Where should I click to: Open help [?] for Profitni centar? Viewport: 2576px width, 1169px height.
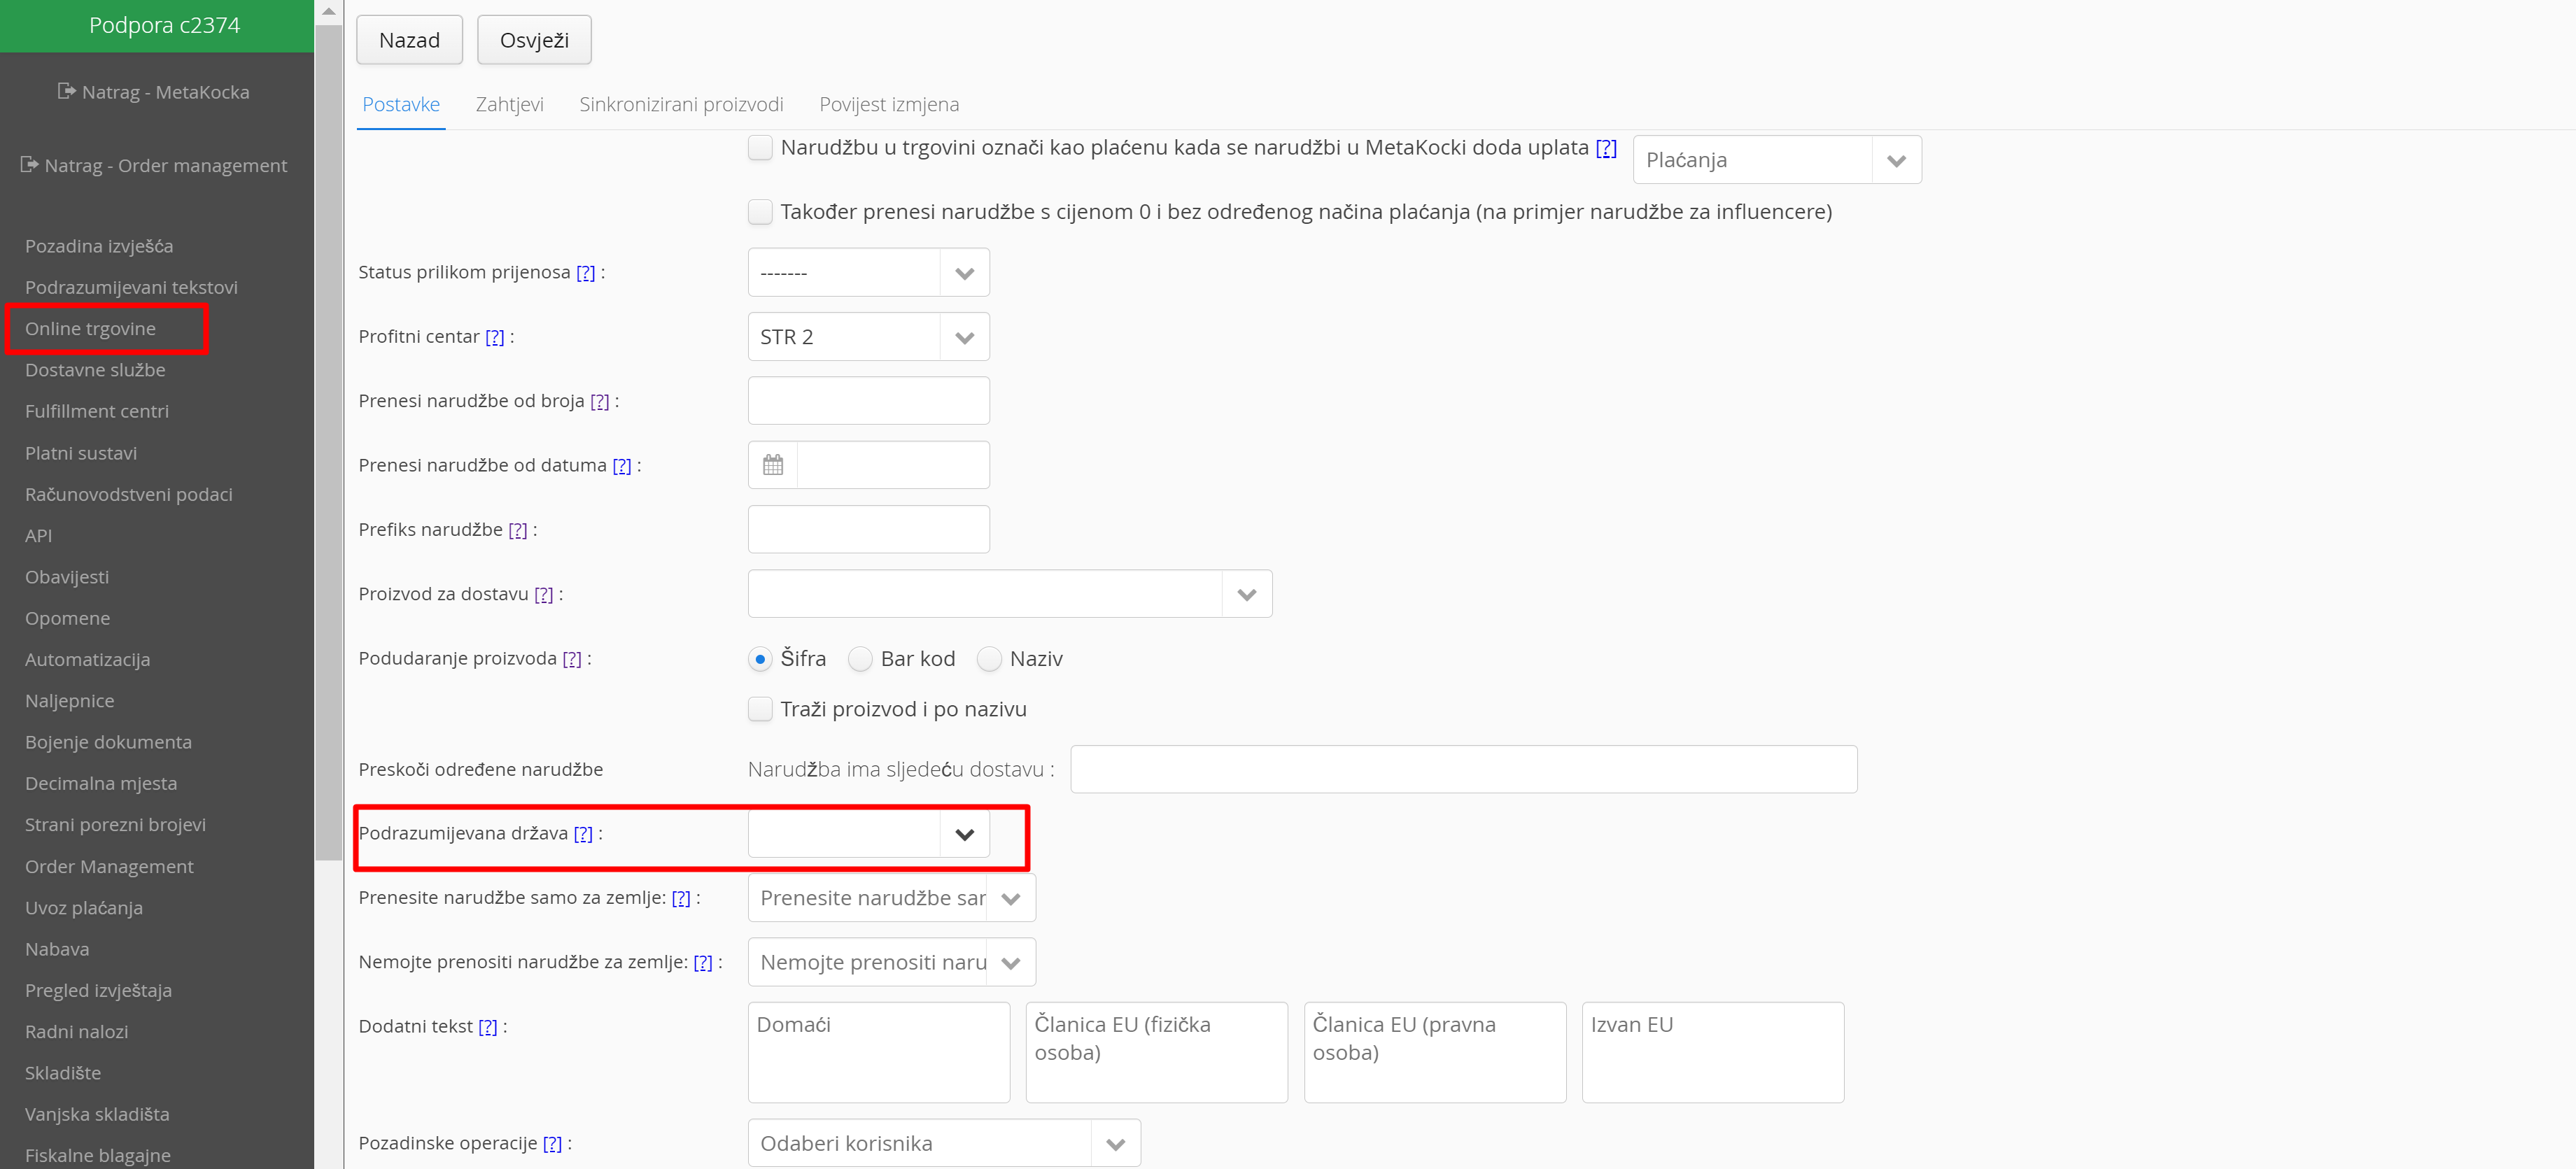[x=494, y=337]
